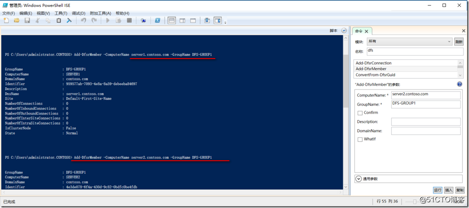Close the 命令 tab with its X
469x208 pixels.
click(366, 31)
